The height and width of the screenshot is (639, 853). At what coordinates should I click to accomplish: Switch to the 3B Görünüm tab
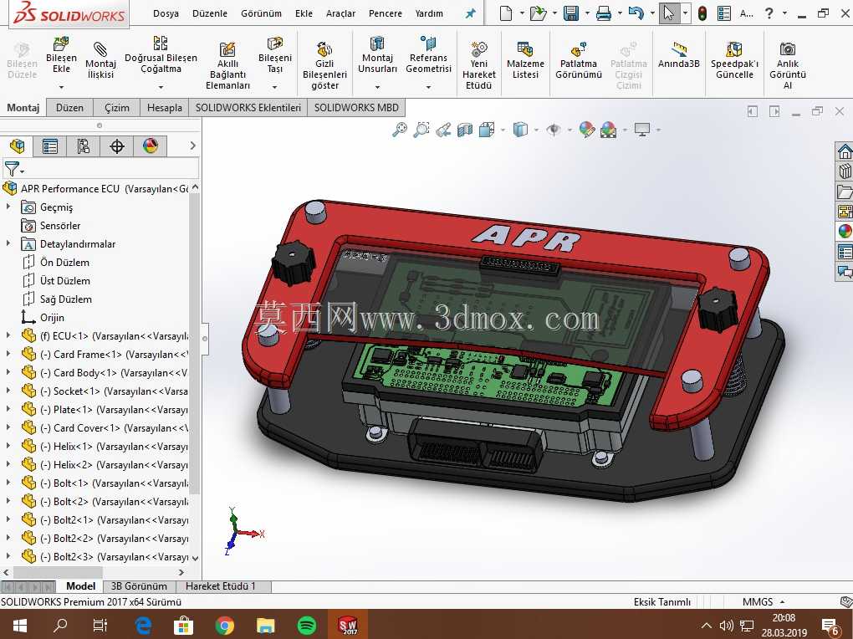pyautogui.click(x=139, y=586)
